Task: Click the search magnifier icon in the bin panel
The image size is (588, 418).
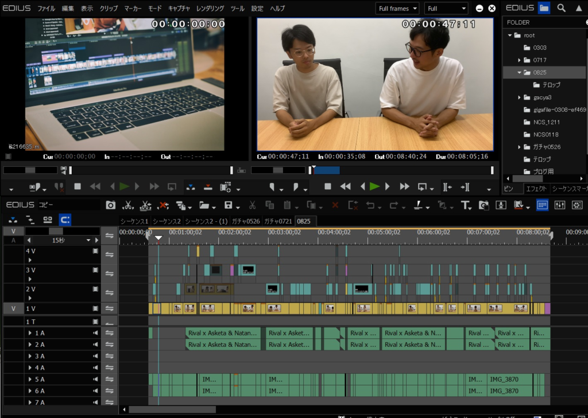Action: click(561, 8)
